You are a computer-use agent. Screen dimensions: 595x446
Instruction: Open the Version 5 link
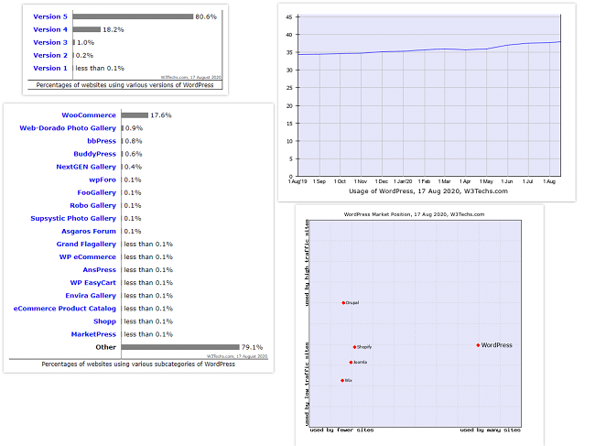50,16
